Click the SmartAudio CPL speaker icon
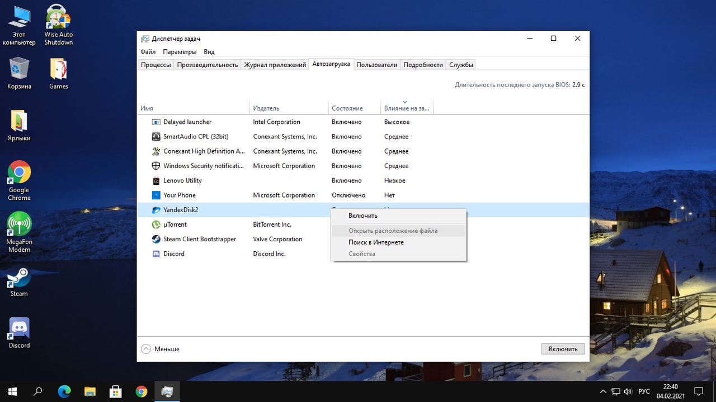The height and width of the screenshot is (402, 716). tap(156, 136)
